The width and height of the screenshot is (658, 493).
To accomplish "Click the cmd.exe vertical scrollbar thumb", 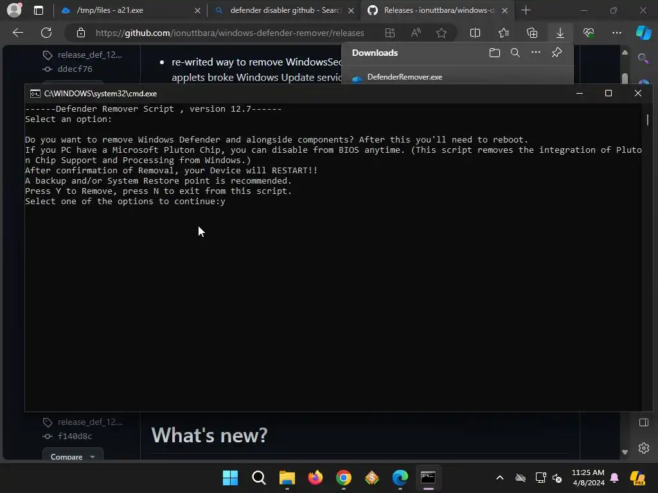I will point(648,119).
